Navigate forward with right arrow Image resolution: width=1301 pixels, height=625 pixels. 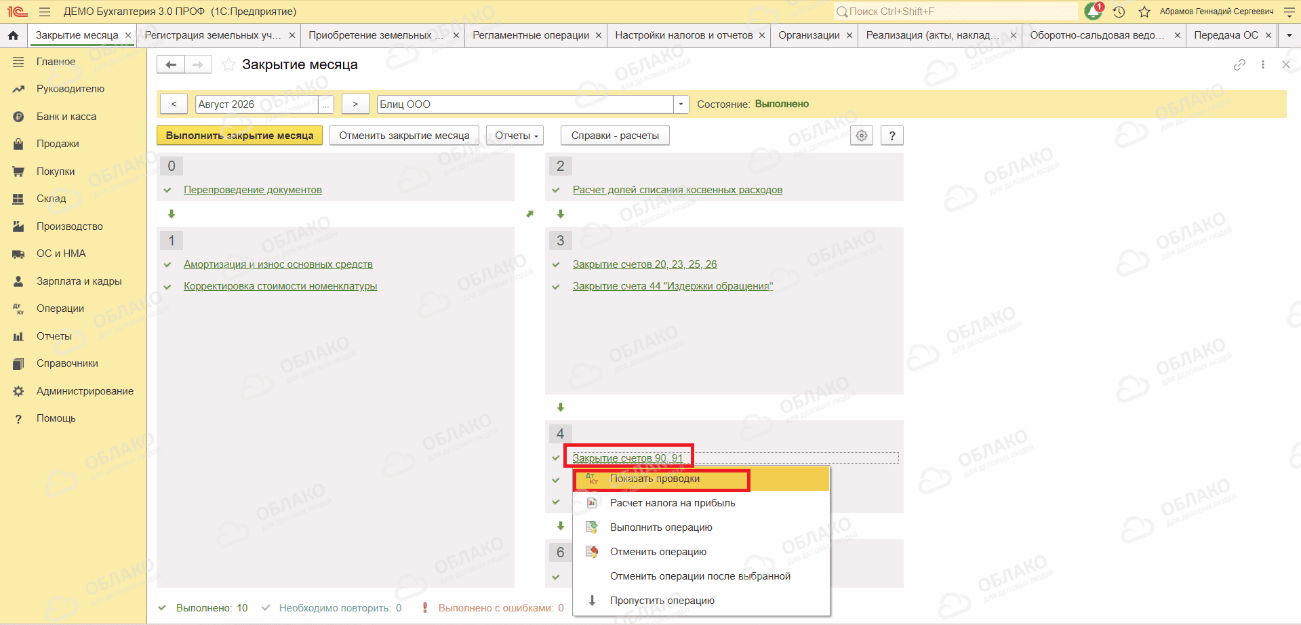pyautogui.click(x=198, y=64)
